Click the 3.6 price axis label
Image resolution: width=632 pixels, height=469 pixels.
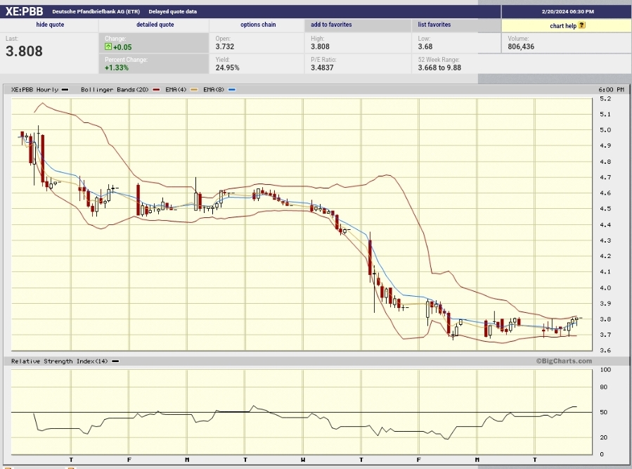click(605, 350)
